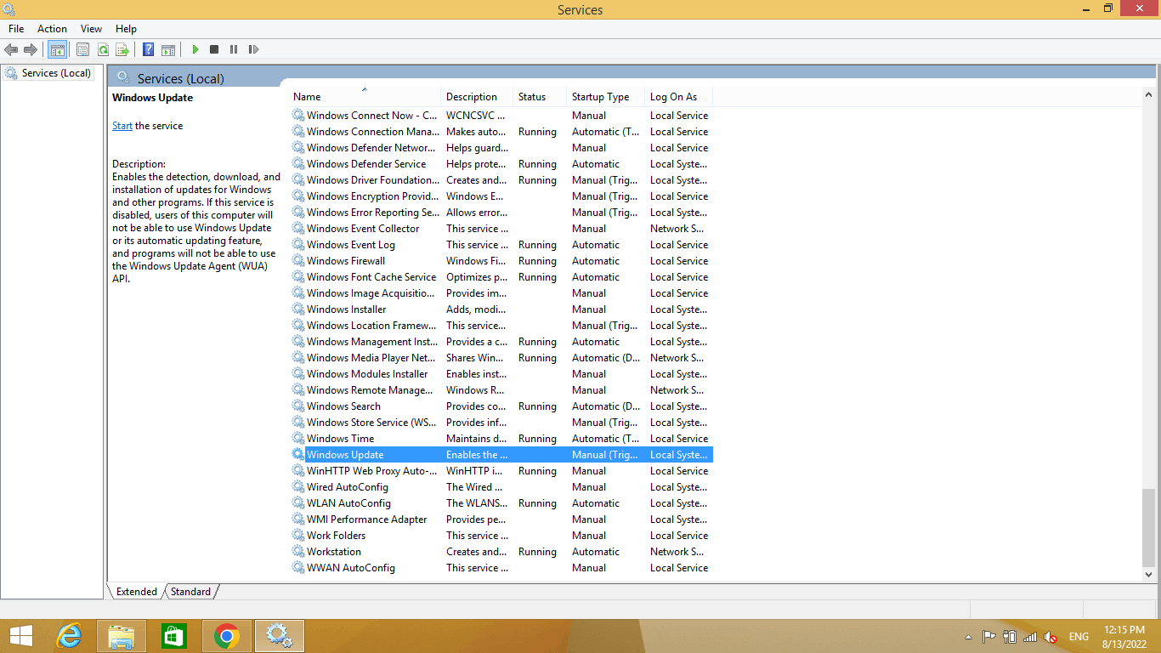Open the File menu
Image resolution: width=1161 pixels, height=653 pixels.
coord(16,29)
